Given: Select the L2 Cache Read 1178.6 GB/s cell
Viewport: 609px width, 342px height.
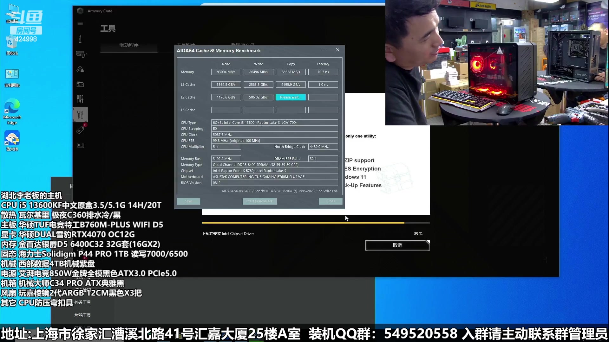Looking at the screenshot, I should 226,97.
